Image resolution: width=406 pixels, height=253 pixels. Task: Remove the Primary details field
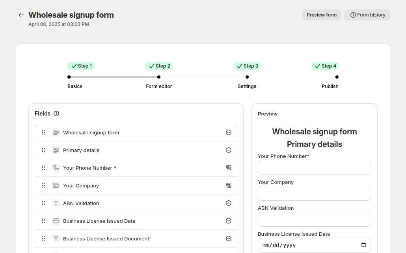228,150
